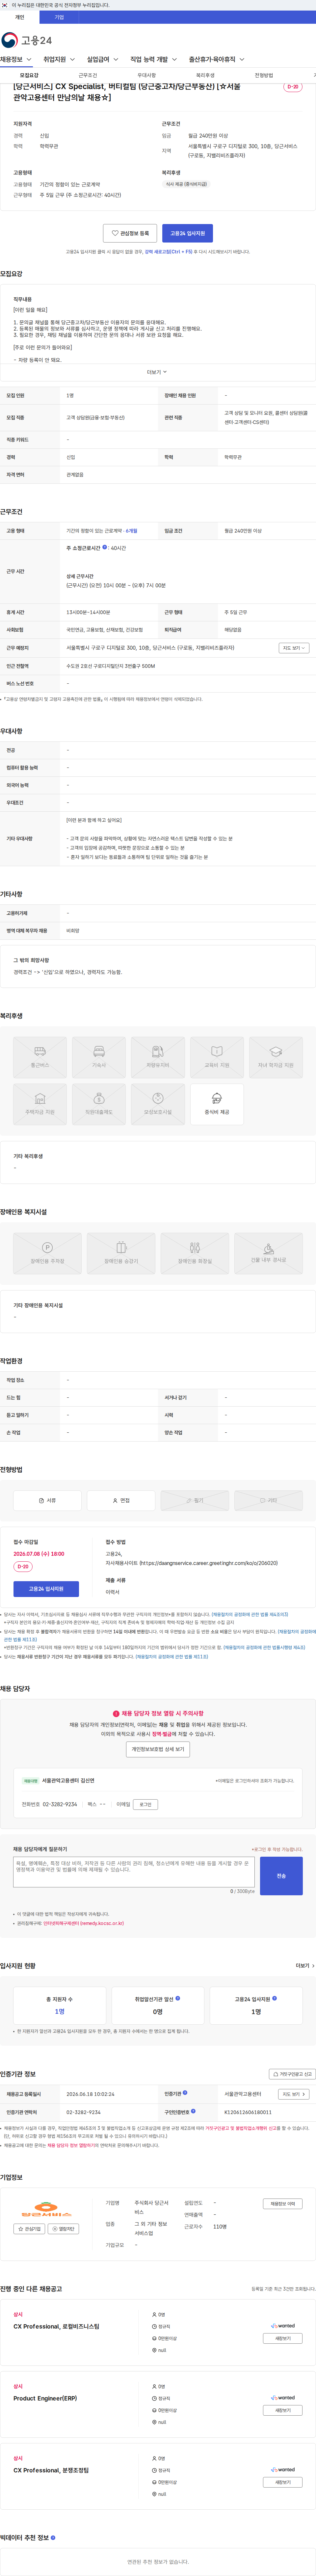Click info icon beside 빅데이터 추천 정보
316x2576 pixels.
pos(53,2537)
